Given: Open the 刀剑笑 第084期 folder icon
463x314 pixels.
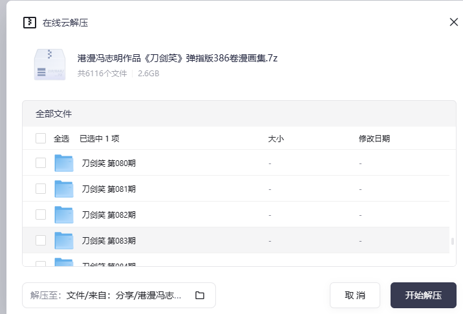Looking at the screenshot, I should [x=64, y=262].
